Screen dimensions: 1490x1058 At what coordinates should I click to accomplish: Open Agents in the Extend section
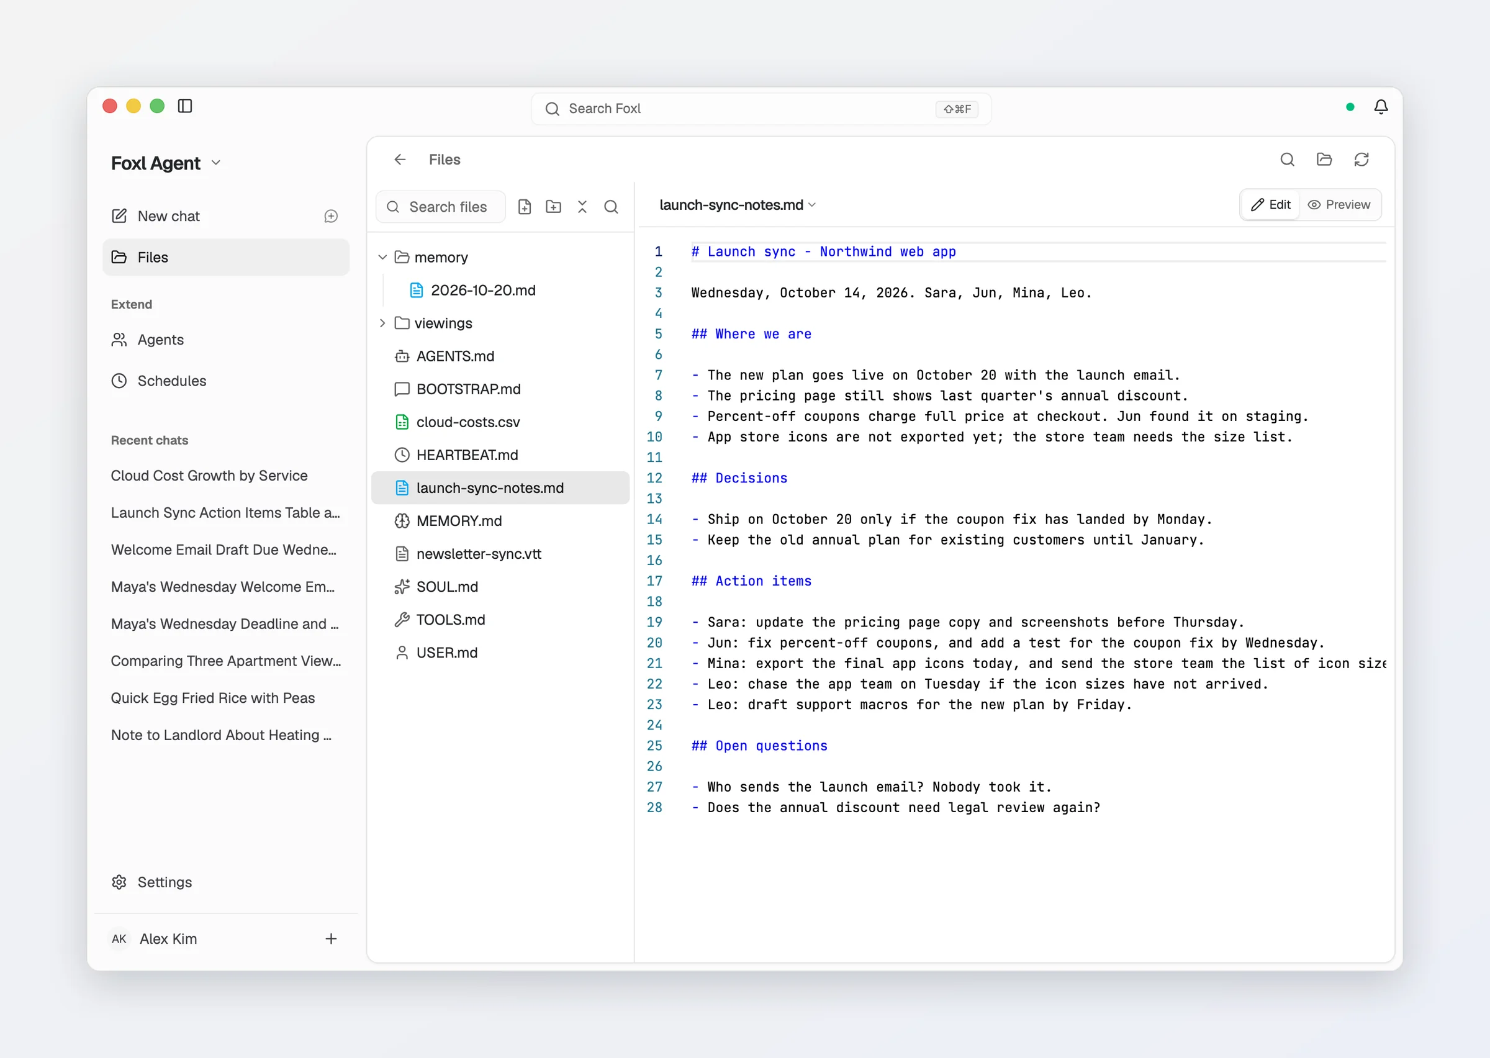pos(226,340)
